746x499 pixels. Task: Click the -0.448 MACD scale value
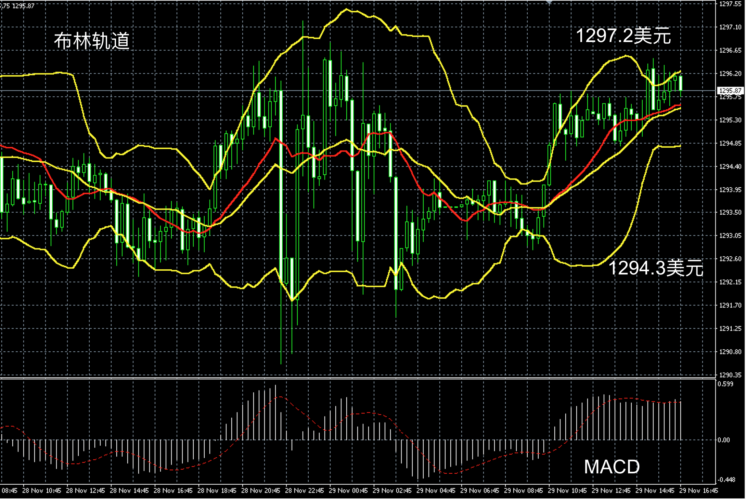point(726,480)
